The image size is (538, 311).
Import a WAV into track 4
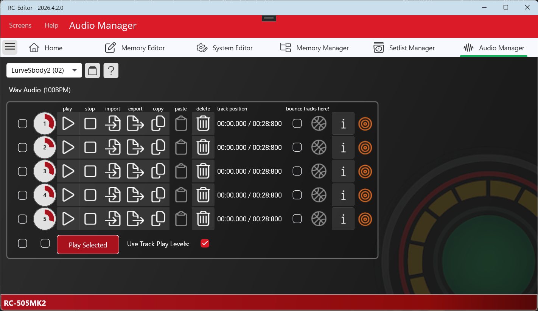(113, 195)
